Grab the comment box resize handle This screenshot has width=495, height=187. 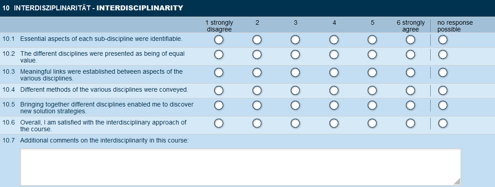click(x=457, y=182)
